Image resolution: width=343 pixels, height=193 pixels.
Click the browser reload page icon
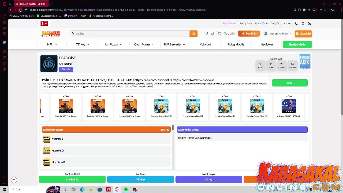point(20,10)
